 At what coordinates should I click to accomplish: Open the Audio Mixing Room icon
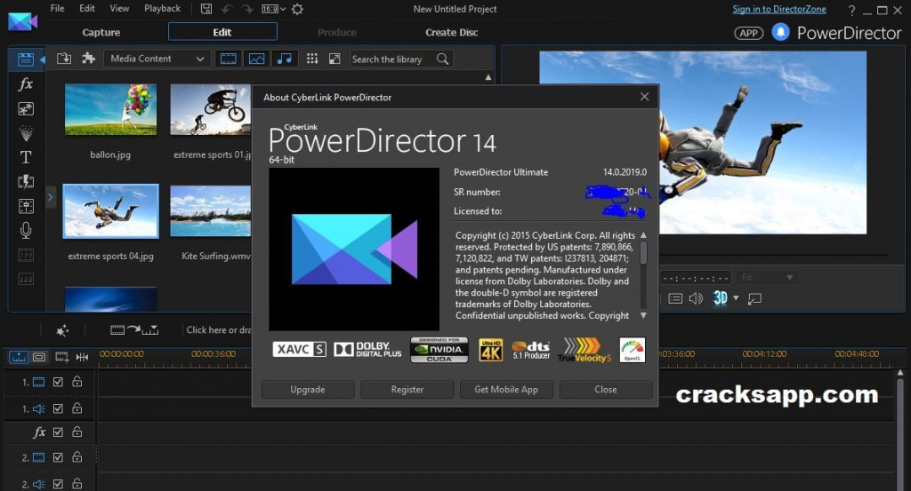point(26,206)
